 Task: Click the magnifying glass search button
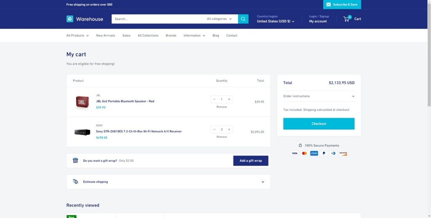(243, 19)
